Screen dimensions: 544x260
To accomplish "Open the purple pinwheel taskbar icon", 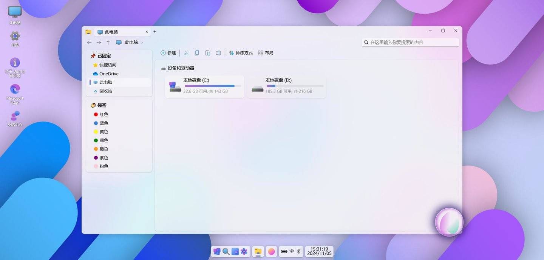I will [x=244, y=251].
